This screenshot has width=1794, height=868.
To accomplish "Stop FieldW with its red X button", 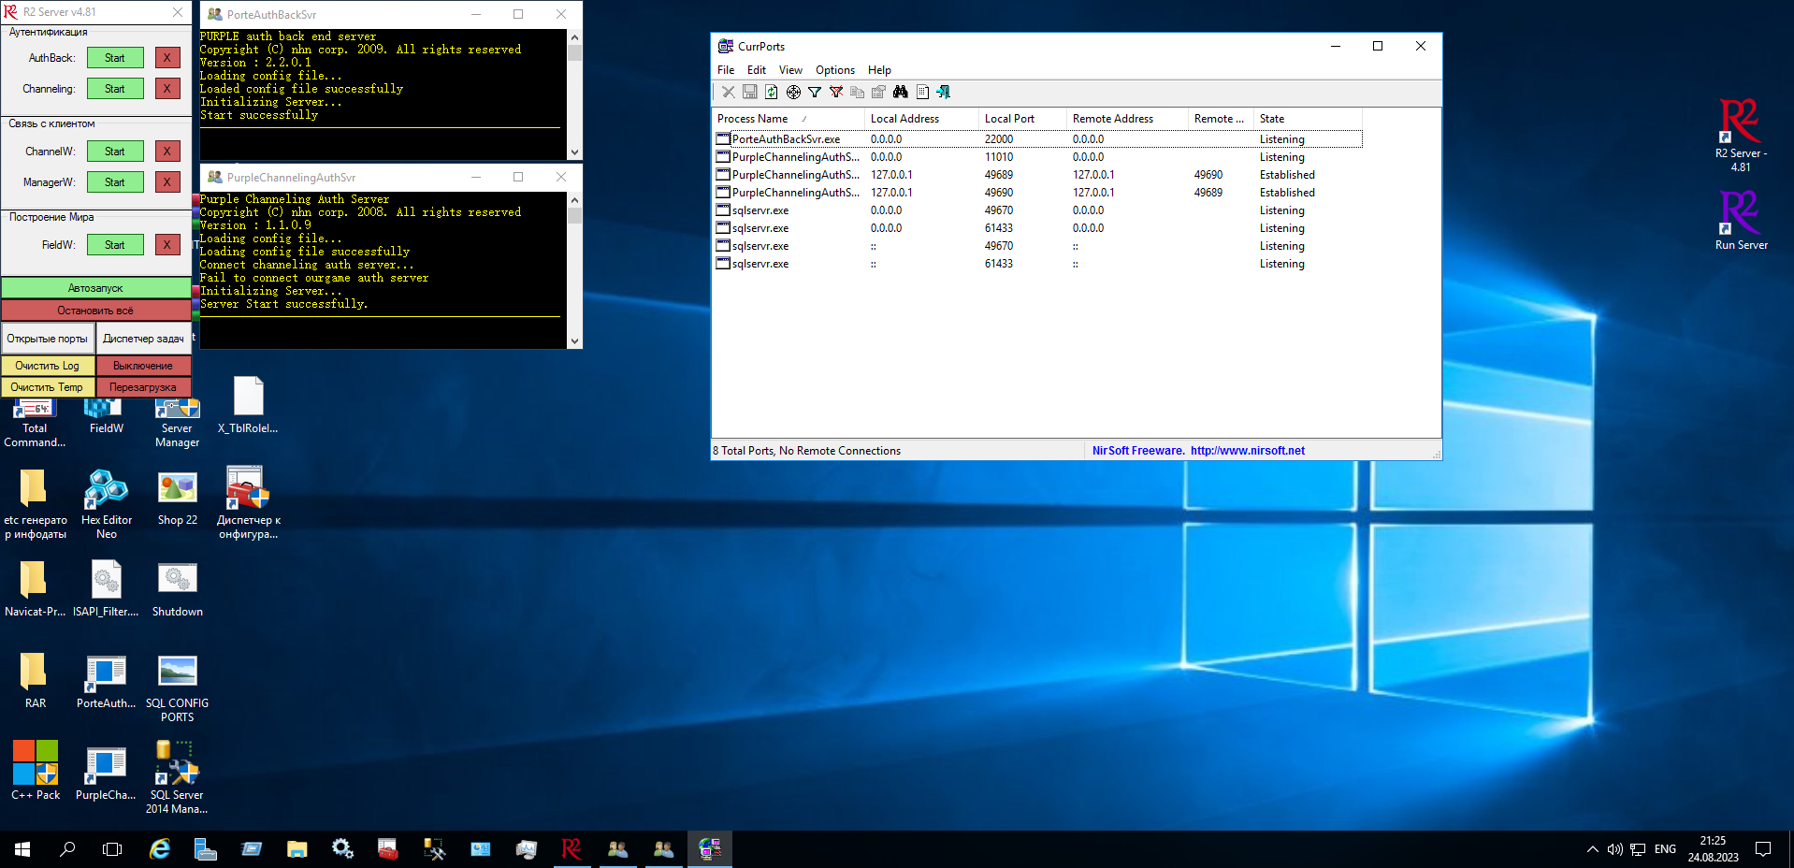I will (167, 245).
